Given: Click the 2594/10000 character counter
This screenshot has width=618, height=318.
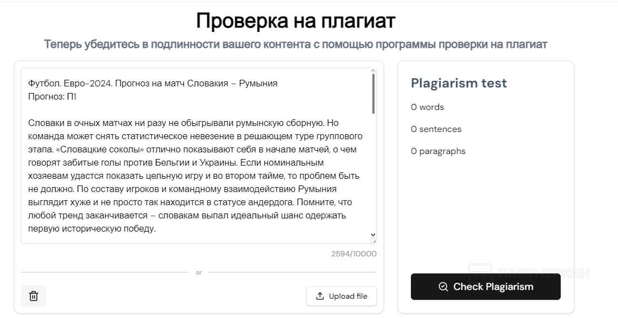Looking at the screenshot, I should click(x=354, y=254).
